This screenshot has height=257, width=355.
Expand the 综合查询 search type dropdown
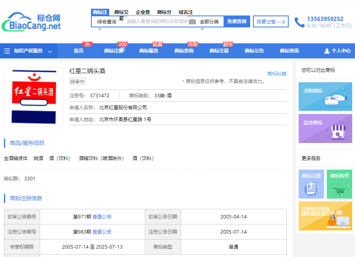pos(107,22)
